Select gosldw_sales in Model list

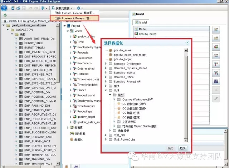click(x=147, y=34)
